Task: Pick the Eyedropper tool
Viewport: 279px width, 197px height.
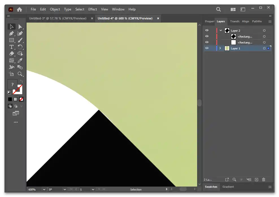Action: (x=20, y=60)
